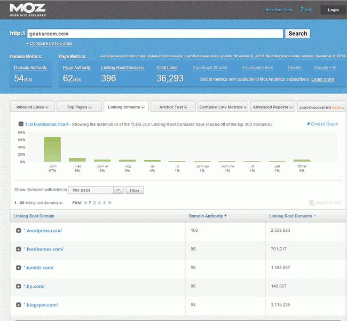Click the 1,185,867 cell for tumblr.com
Viewport: 347px width, 321px height.
click(280, 268)
